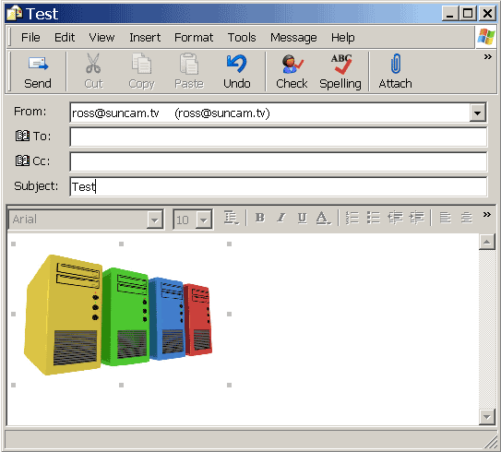Toggle Italic formatting
This screenshot has height=452, width=501.
281,218
